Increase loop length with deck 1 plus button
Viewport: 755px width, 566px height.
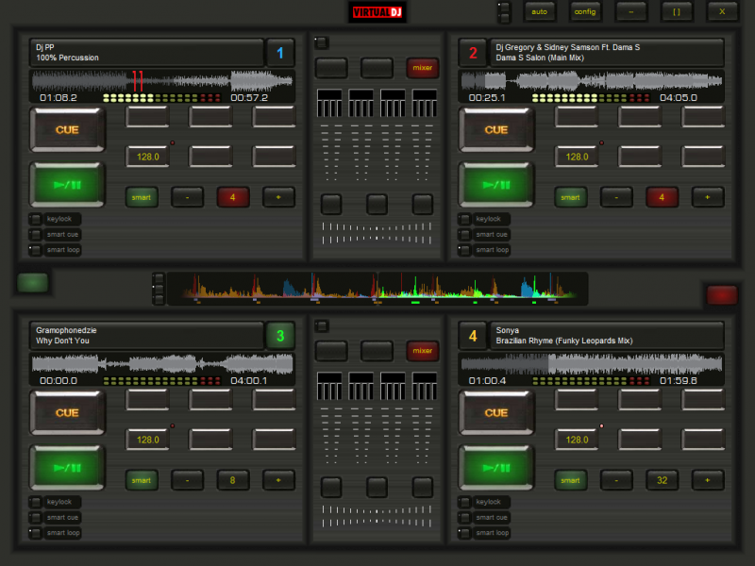coord(278,197)
